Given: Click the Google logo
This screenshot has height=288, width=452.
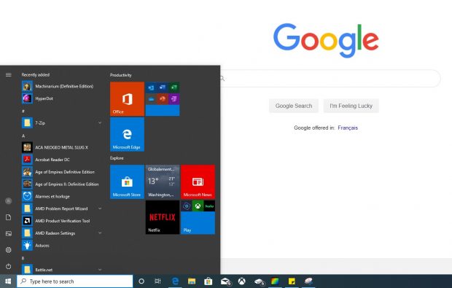Looking at the screenshot, I should click(326, 40).
